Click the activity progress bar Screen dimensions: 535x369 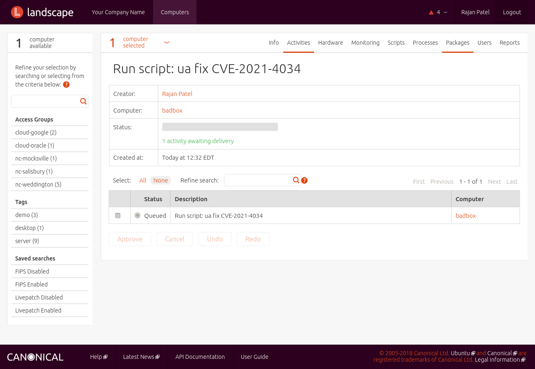click(x=220, y=127)
